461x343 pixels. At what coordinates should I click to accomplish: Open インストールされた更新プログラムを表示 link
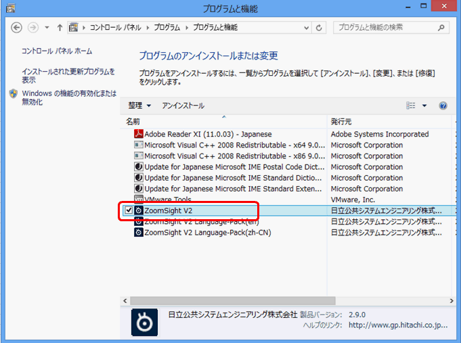tap(68, 76)
